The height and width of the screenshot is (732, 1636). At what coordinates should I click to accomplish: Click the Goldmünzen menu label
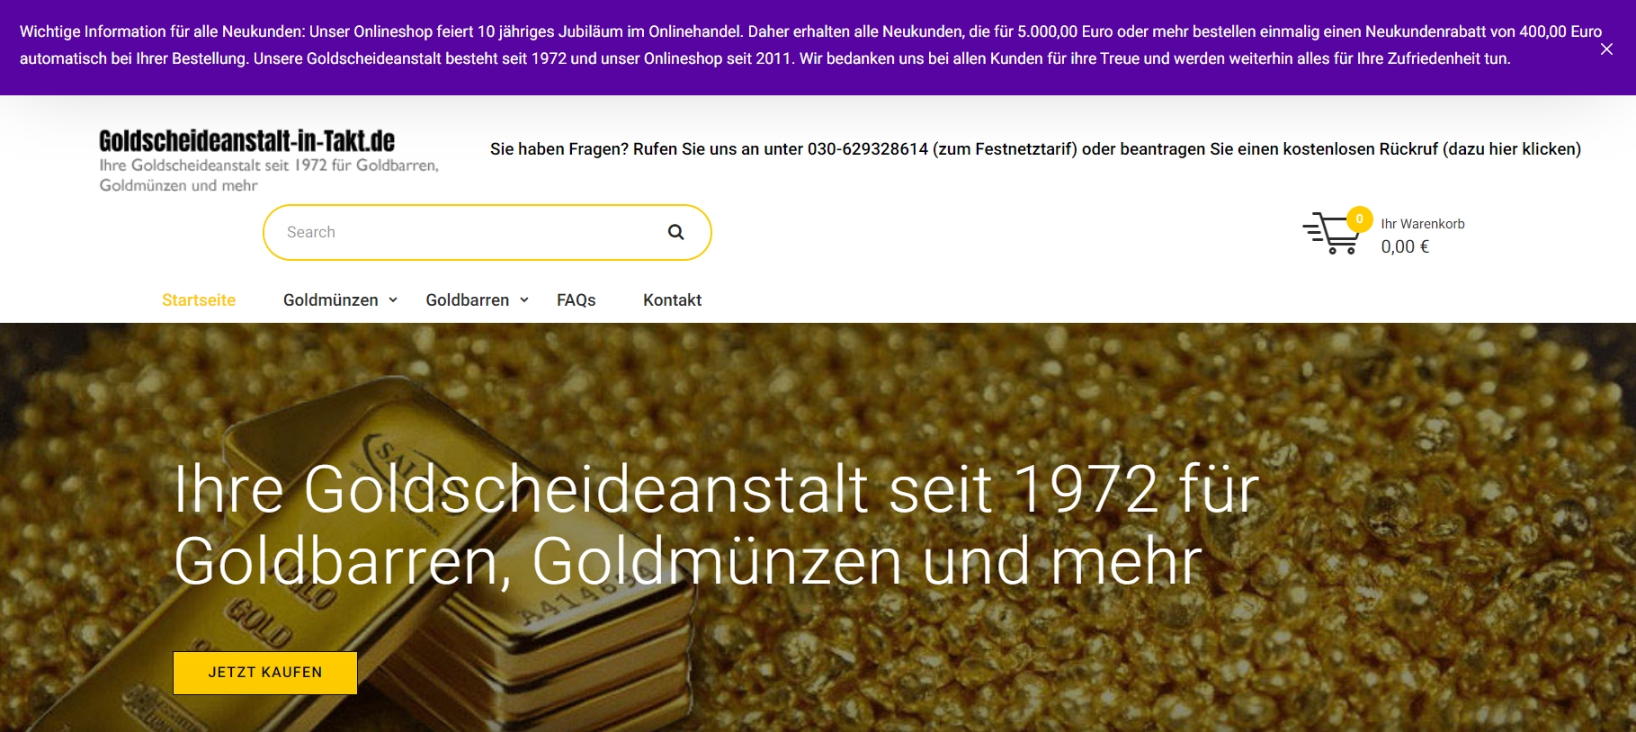click(331, 300)
